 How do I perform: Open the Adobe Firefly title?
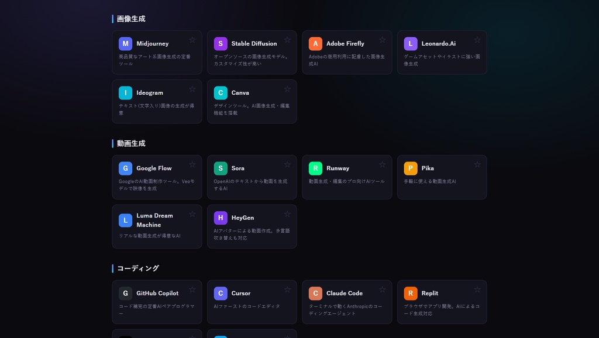point(345,43)
